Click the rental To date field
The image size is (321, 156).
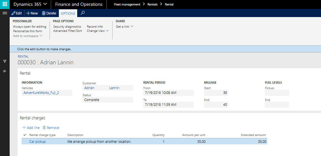(x=169, y=105)
